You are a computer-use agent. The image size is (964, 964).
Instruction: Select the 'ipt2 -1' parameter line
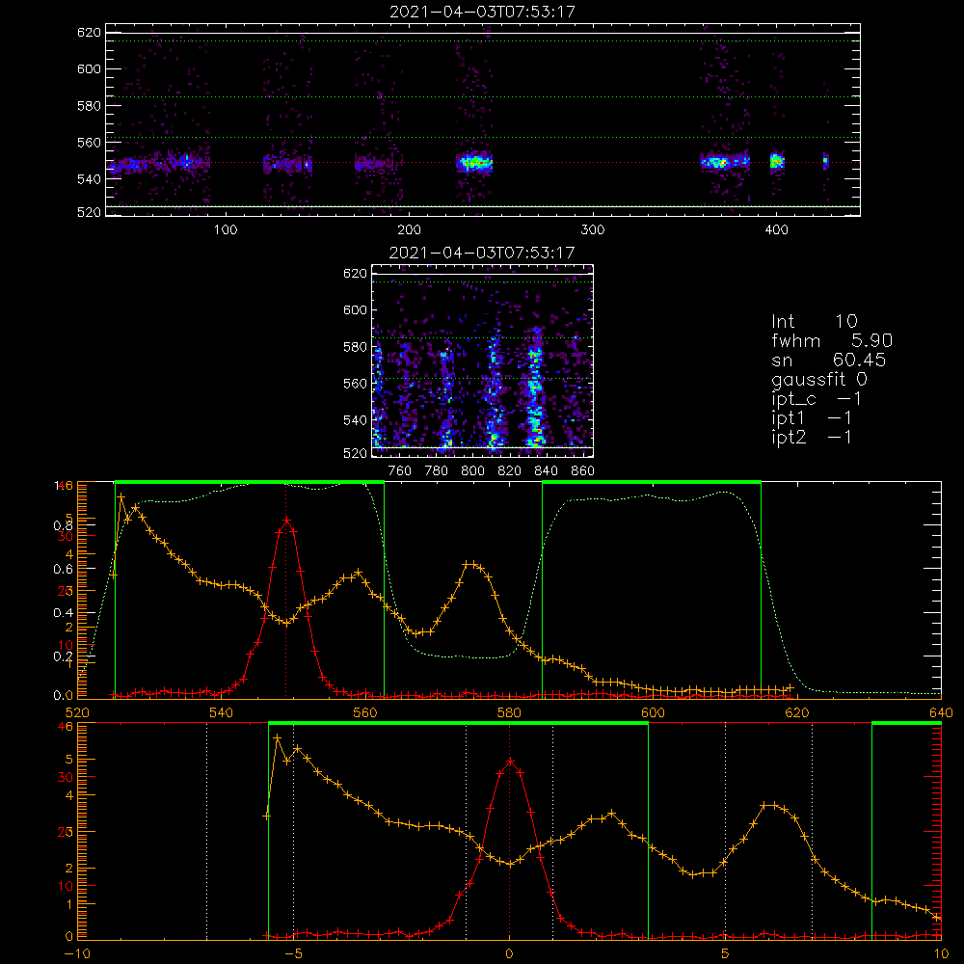pyautogui.click(x=812, y=437)
